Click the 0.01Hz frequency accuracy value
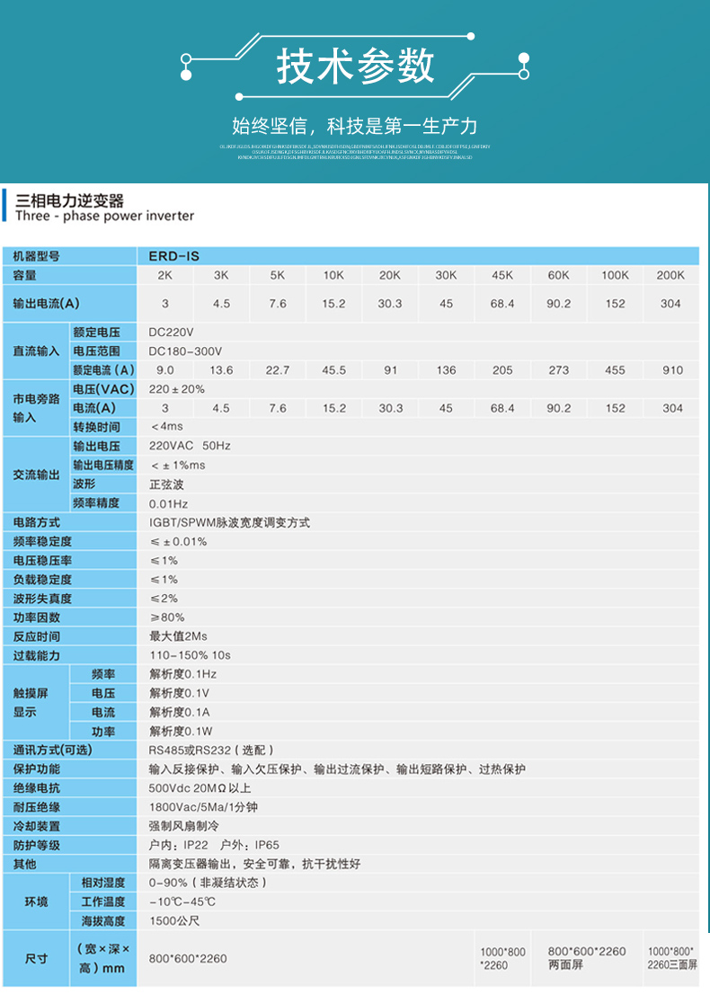The width and height of the screenshot is (710, 995). point(168,504)
